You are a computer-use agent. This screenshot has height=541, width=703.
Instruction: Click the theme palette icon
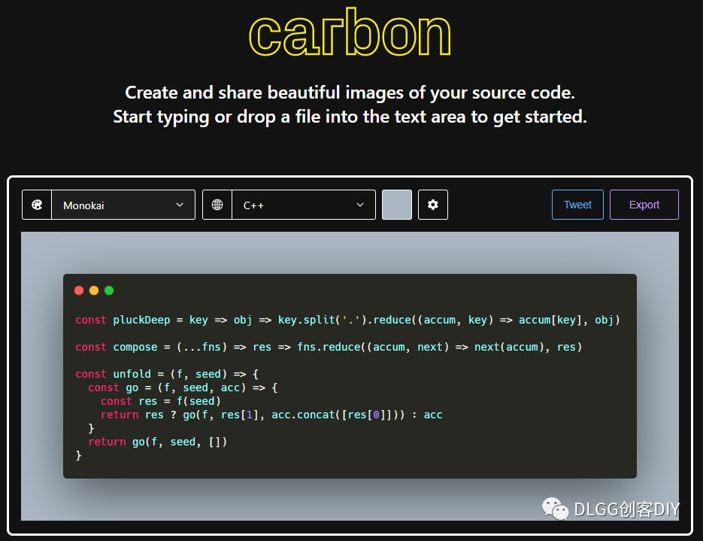point(37,205)
